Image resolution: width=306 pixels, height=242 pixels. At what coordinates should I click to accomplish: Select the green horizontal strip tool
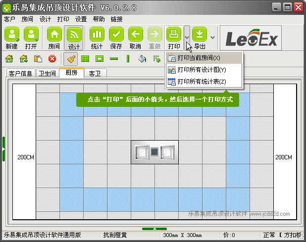tap(114, 59)
